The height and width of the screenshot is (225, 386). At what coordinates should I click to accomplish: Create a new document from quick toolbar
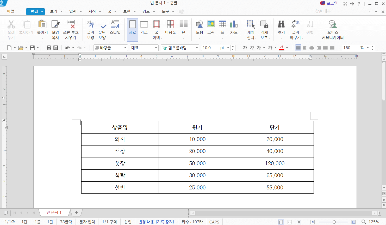coord(9,48)
